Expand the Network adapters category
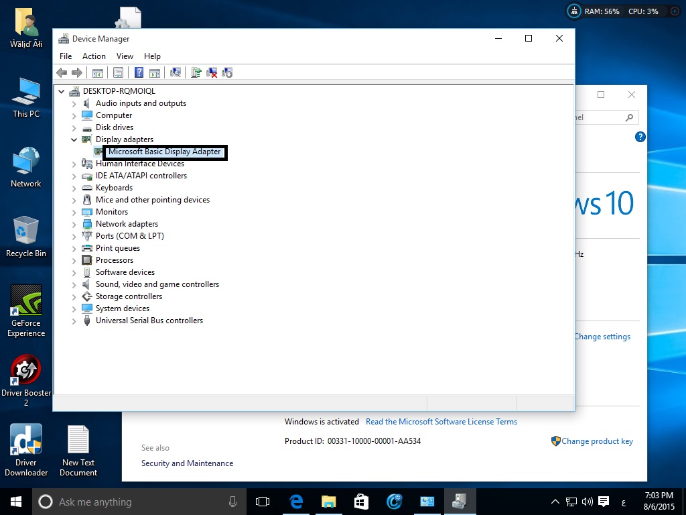This screenshot has width=686, height=515. [74, 225]
